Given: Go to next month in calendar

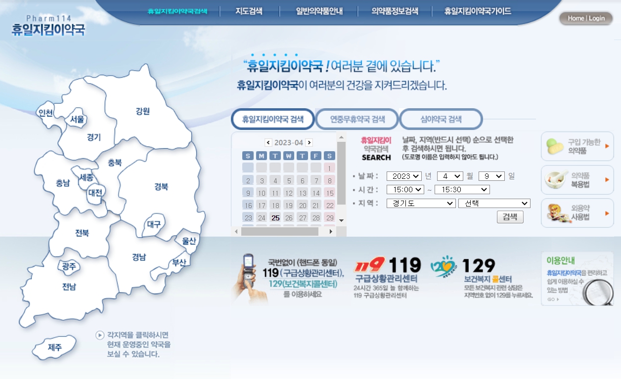Looking at the screenshot, I should (x=309, y=143).
